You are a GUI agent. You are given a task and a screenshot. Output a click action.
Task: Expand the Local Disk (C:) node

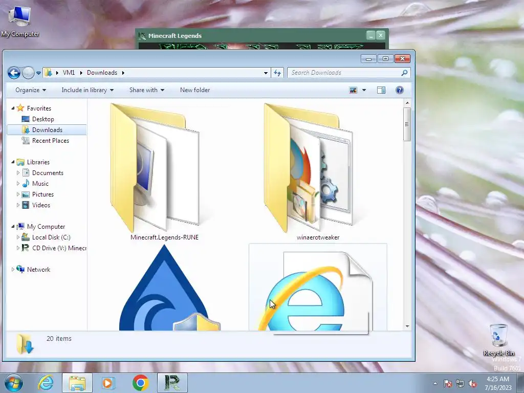(18, 237)
